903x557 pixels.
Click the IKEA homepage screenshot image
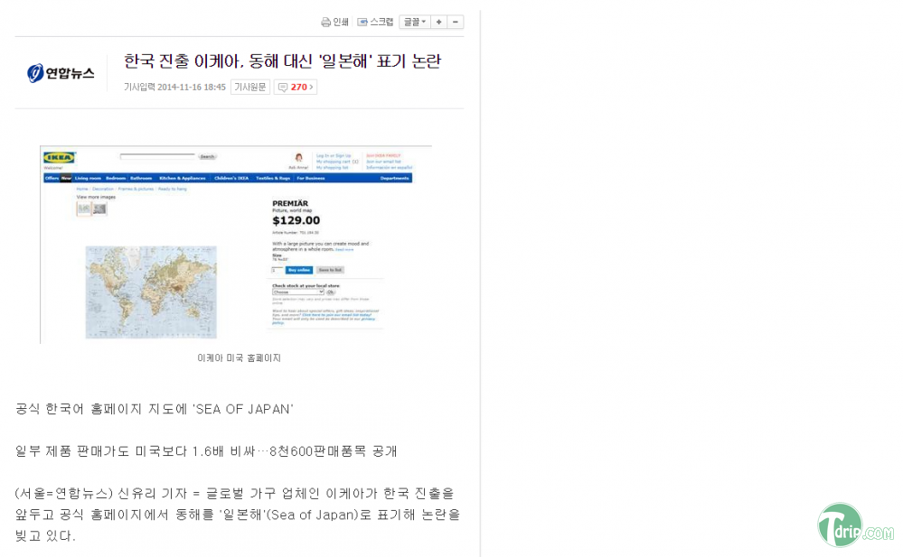point(236,245)
